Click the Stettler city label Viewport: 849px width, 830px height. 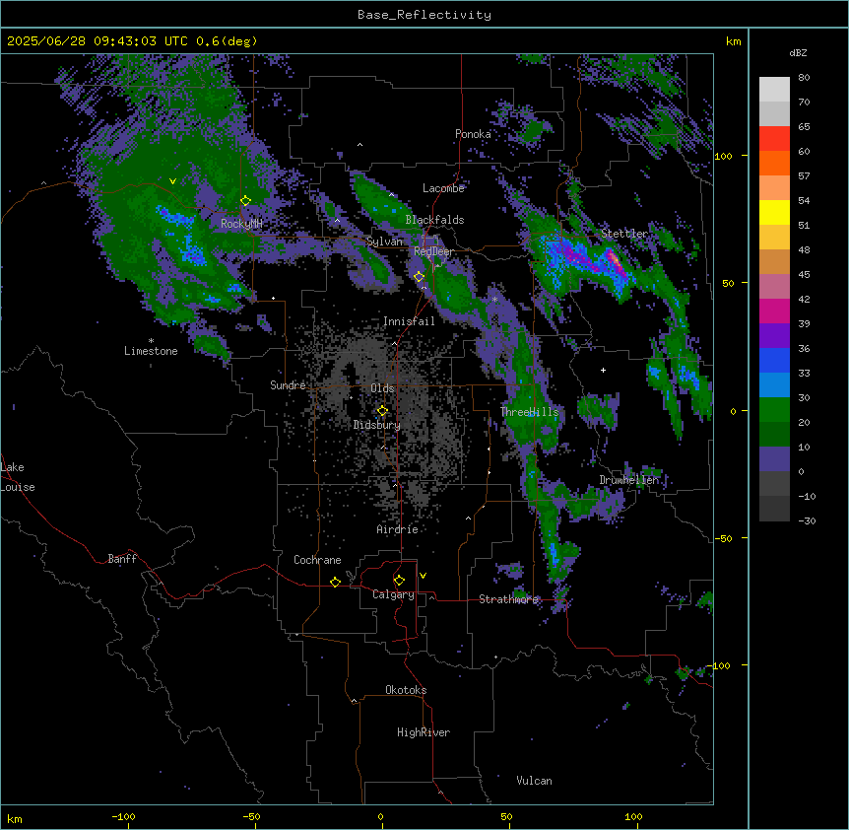point(624,234)
